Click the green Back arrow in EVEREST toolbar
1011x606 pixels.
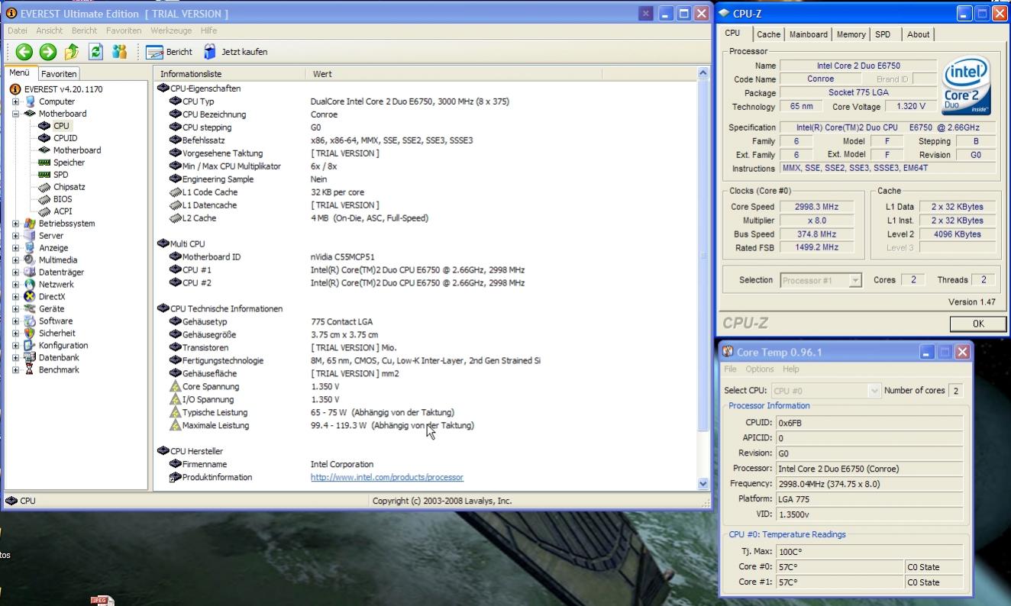point(24,52)
